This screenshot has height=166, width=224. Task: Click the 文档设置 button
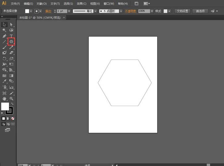(182, 11)
